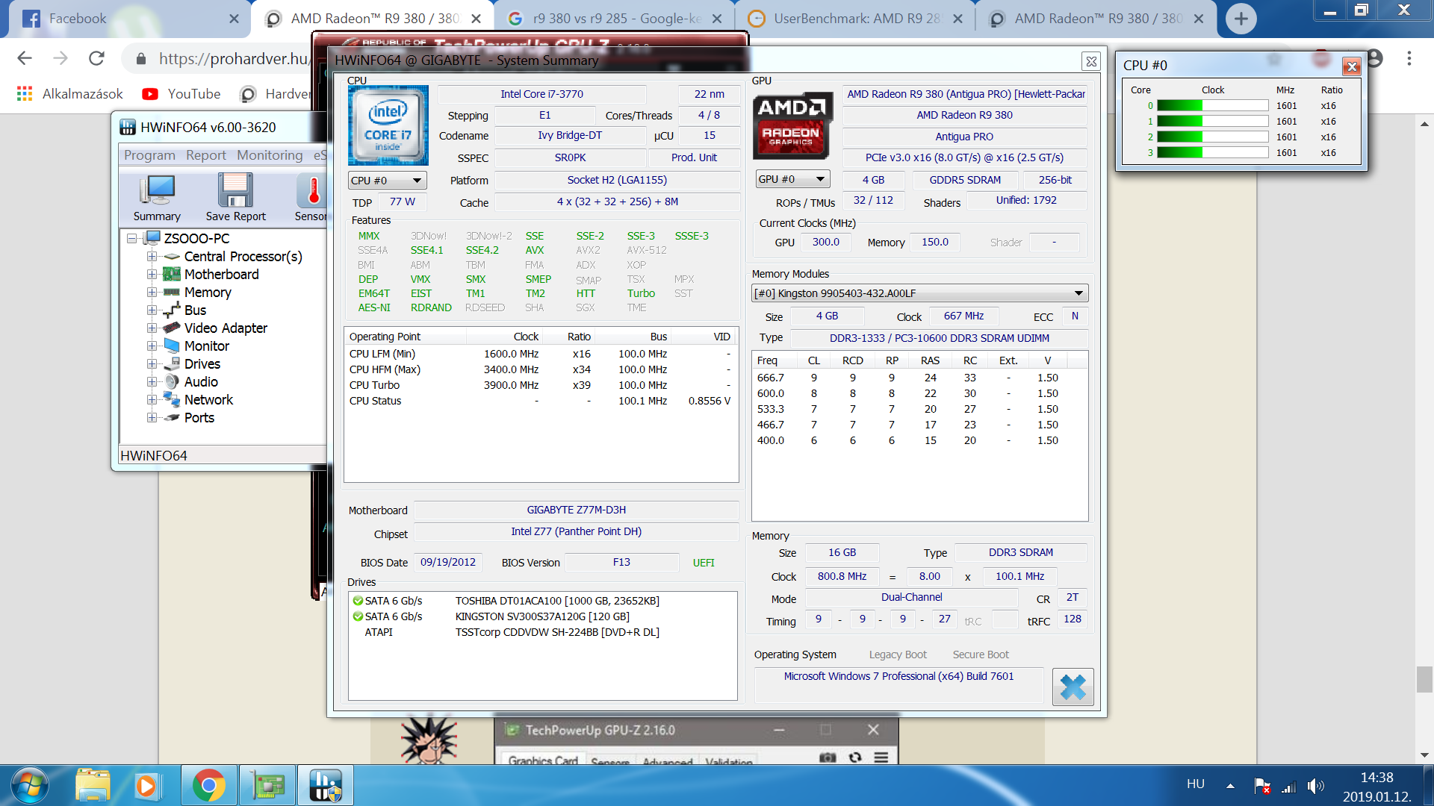This screenshot has height=806, width=1434.
Task: Reload the current Chrome page
Action: pos(96,58)
